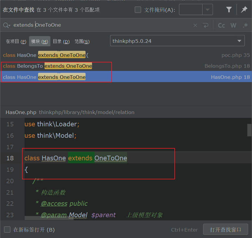
Task: Select the 目录 directory scope tab
Action: coord(61,42)
